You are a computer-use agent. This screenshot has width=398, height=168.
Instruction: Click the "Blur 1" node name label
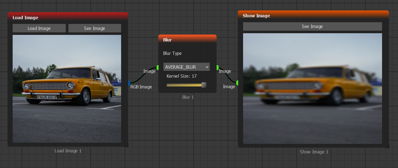(188, 97)
